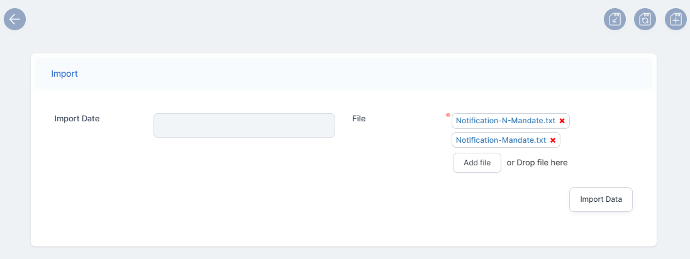The height and width of the screenshot is (259, 690).
Task: Select the Import section header
Action: click(343, 74)
